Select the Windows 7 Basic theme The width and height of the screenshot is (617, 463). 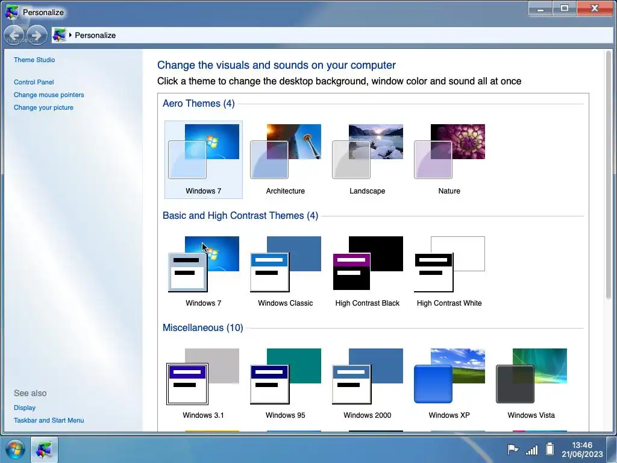pos(204,272)
